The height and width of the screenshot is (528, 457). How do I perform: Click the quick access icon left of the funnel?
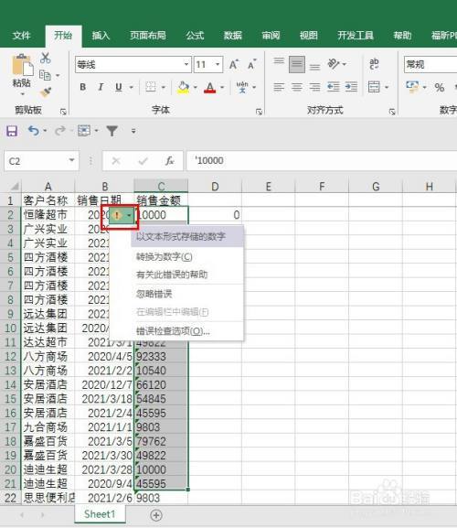coord(84,131)
